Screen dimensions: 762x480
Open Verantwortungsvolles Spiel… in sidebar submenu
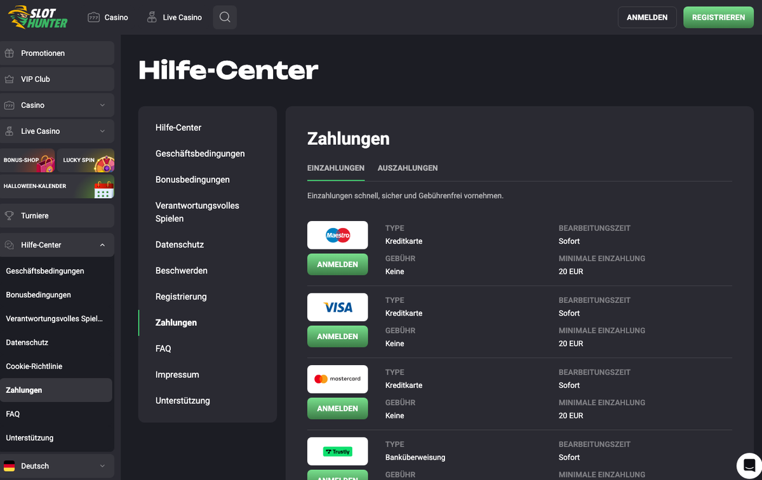(x=54, y=319)
